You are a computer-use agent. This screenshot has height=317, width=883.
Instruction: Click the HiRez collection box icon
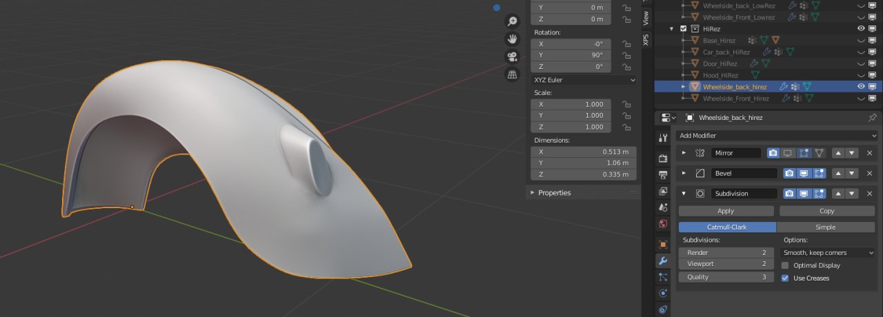point(695,28)
